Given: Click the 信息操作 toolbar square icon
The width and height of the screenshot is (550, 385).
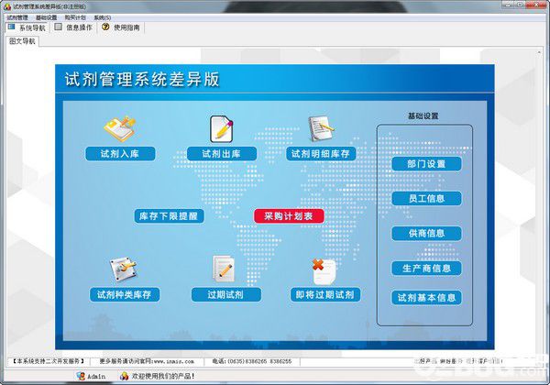Looking at the screenshot, I should click(x=59, y=27).
